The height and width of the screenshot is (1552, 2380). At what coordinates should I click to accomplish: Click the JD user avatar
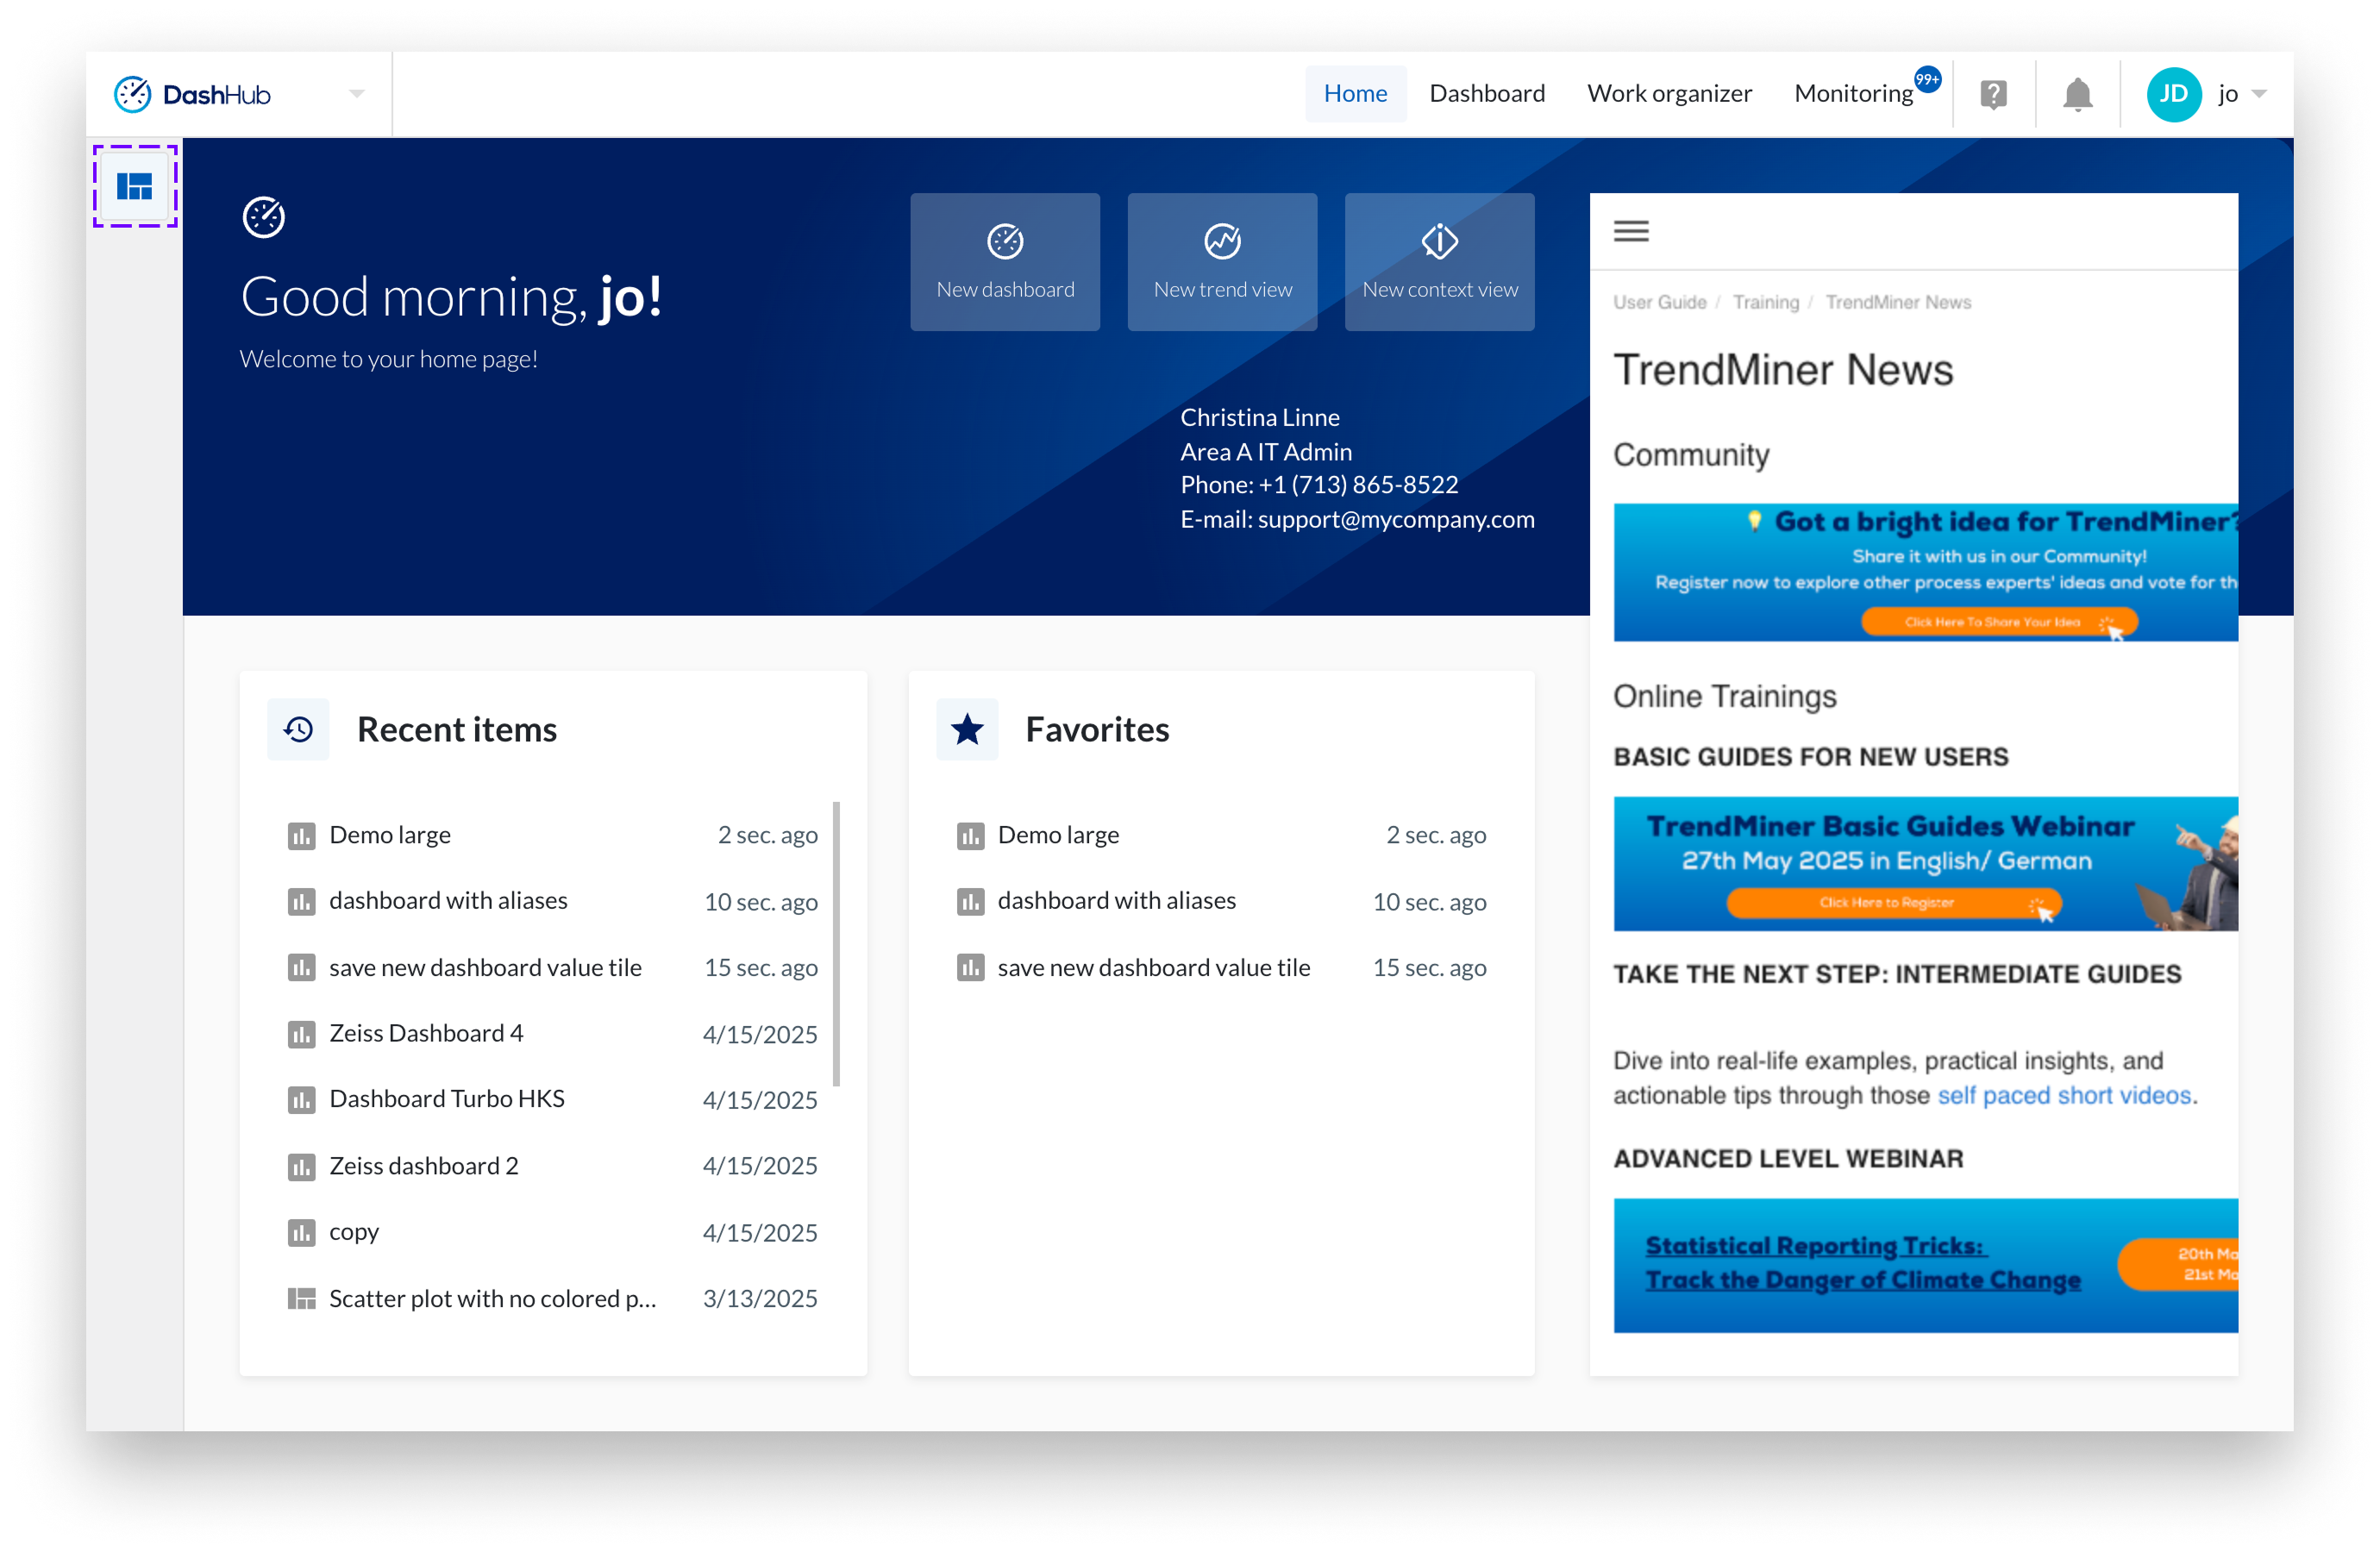point(2173,94)
